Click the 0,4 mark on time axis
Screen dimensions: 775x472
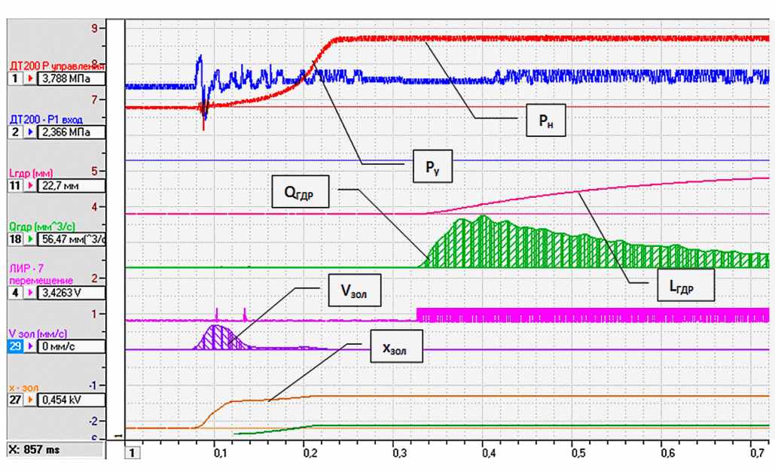pyautogui.click(x=489, y=454)
